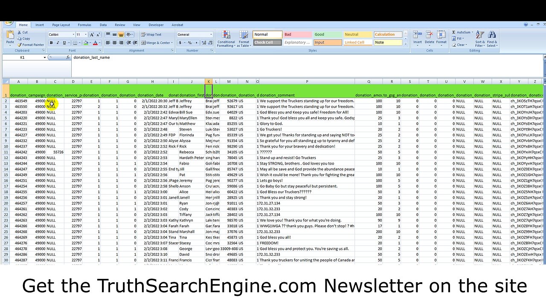
Task: Toggle Wrap Text
Action: point(151,35)
